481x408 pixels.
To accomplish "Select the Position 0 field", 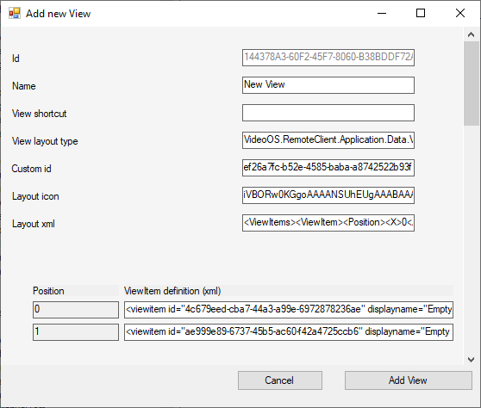I will click(x=76, y=310).
